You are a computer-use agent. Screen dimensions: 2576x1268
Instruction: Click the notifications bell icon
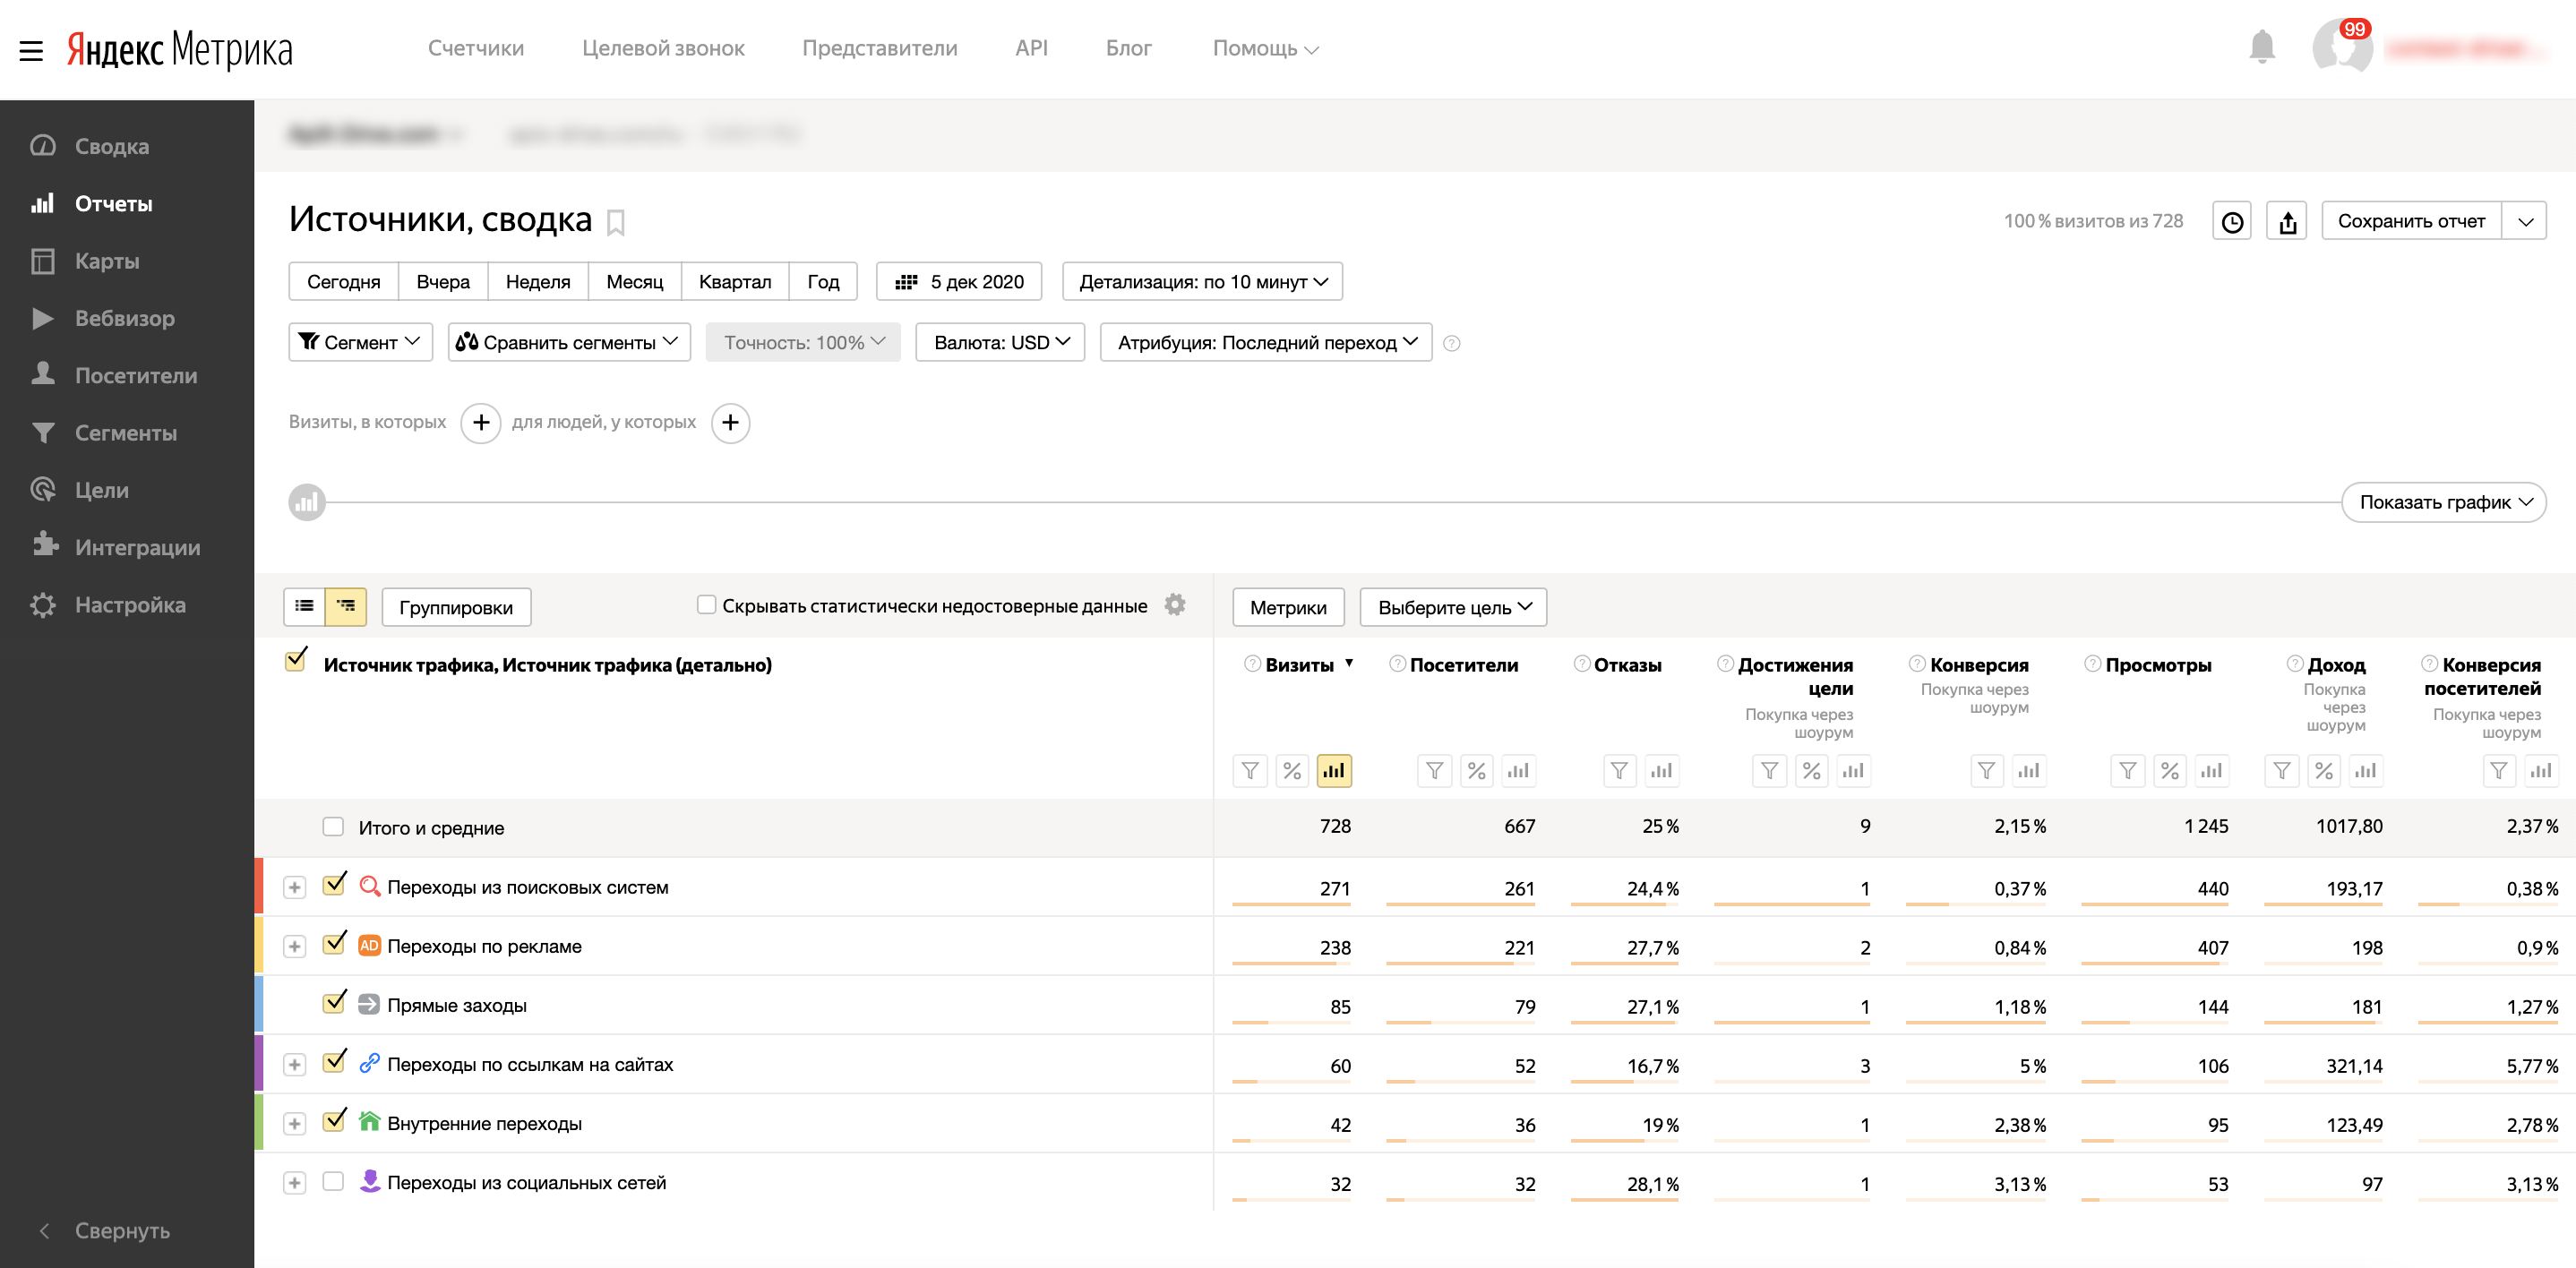coord(2261,47)
